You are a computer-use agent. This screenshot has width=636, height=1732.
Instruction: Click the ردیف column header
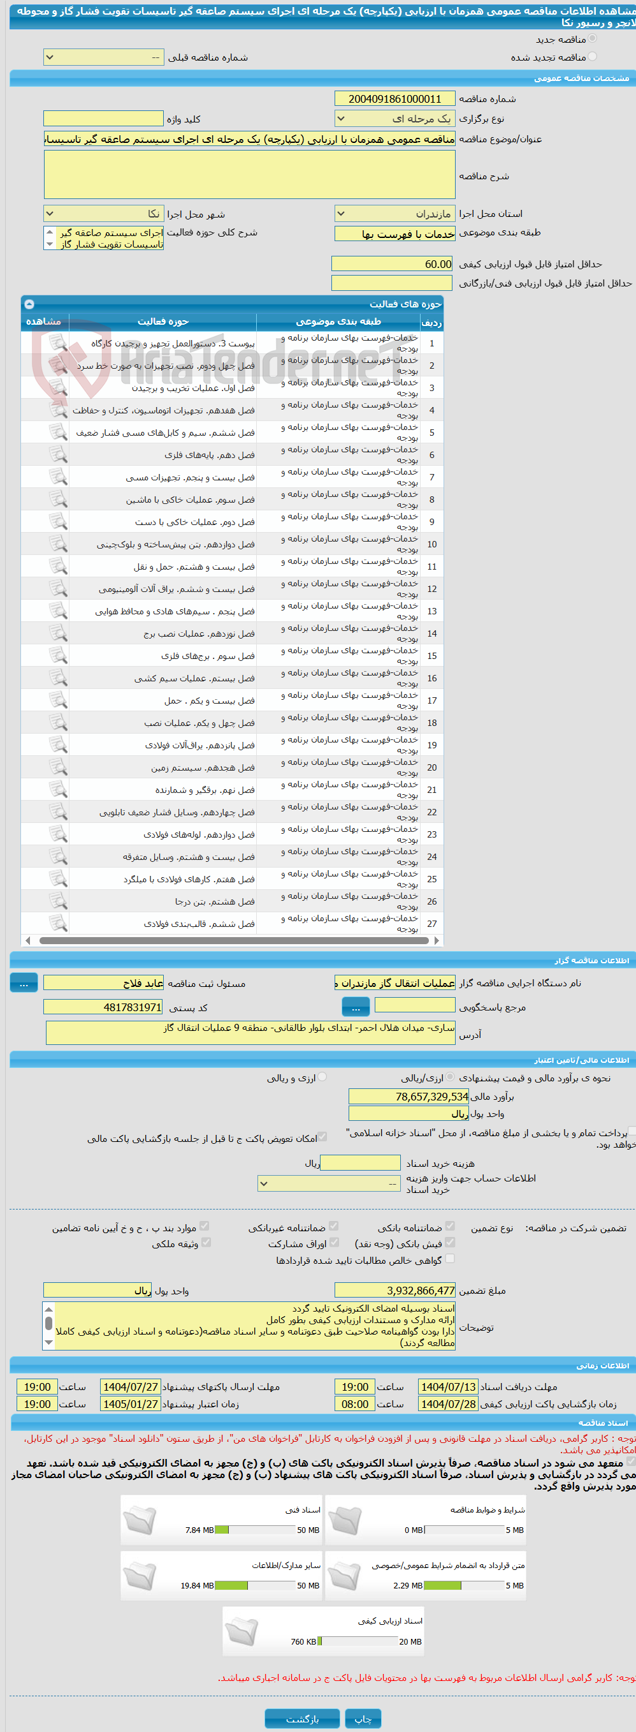point(432,322)
